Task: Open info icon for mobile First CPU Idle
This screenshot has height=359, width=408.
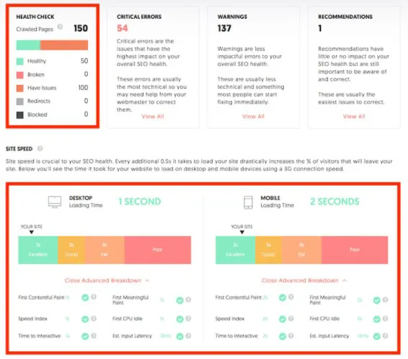Action: click(x=386, y=318)
